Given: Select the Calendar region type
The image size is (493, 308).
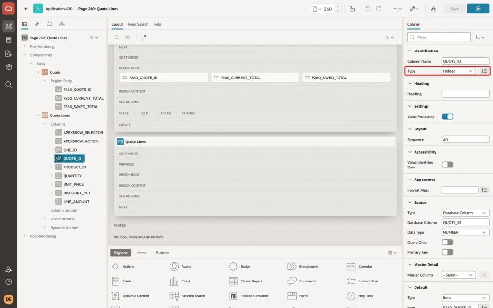Looking at the screenshot, I should click(x=359, y=266).
